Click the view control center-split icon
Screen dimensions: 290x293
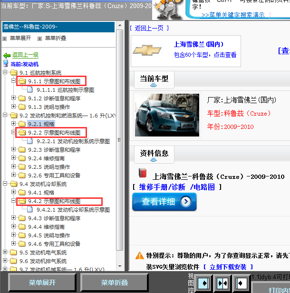(x=222, y=283)
